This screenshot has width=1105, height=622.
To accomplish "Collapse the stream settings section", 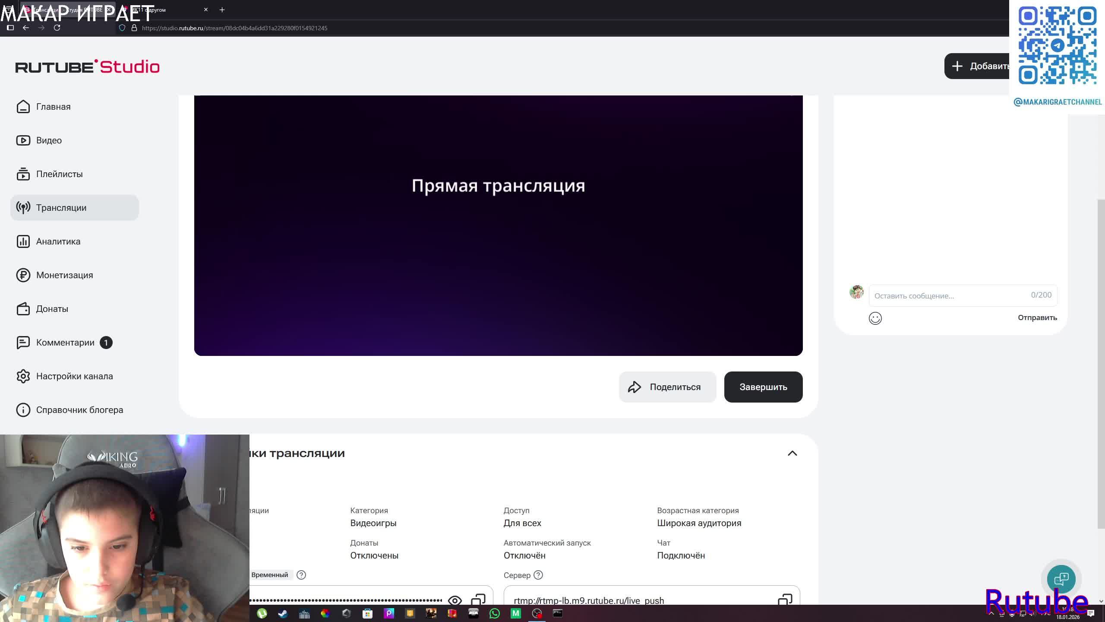I will pos(792,453).
